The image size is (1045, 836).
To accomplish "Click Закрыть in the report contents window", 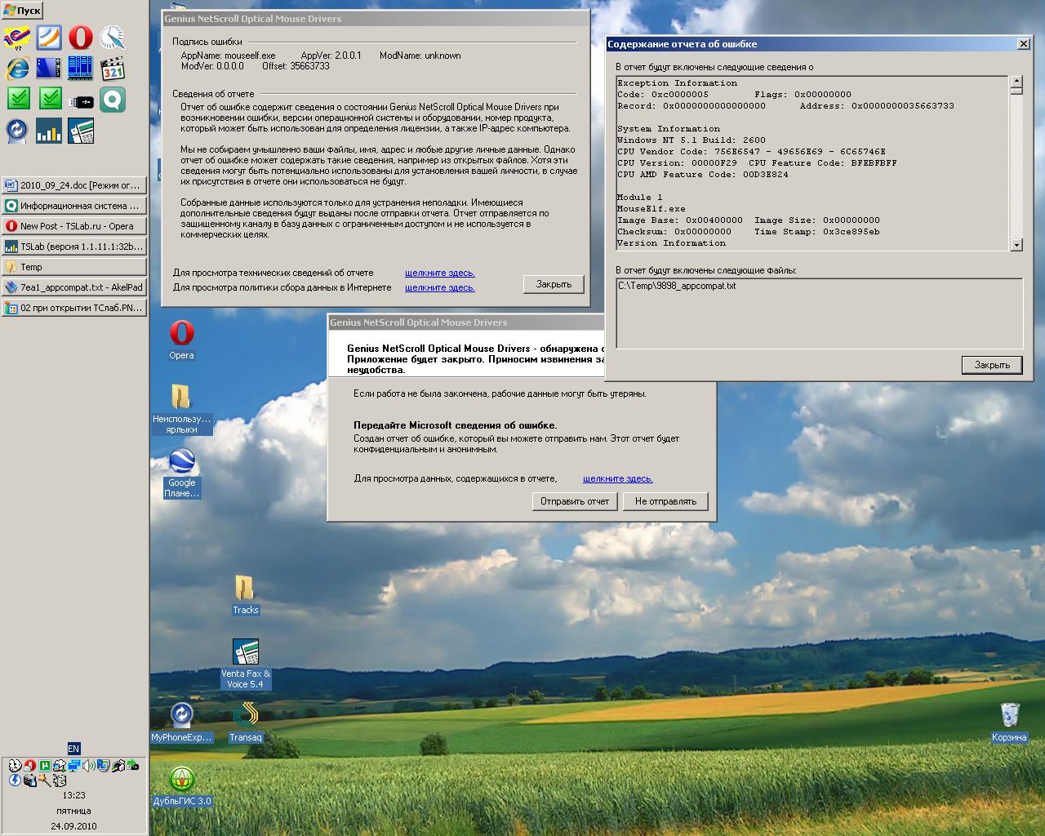I will coord(992,365).
